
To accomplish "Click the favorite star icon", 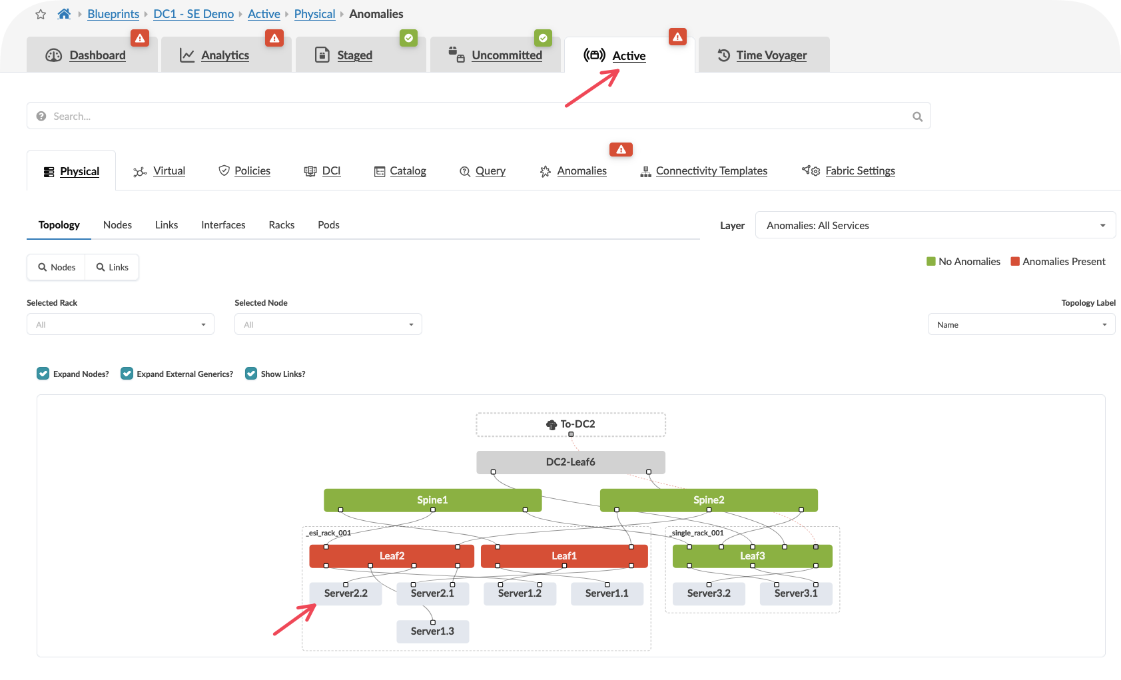I will 41,14.
